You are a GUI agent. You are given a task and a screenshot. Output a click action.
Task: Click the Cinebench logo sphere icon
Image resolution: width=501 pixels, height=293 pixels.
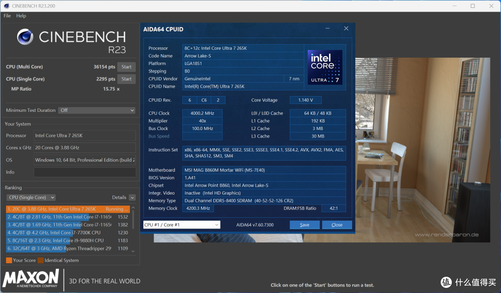click(x=25, y=37)
